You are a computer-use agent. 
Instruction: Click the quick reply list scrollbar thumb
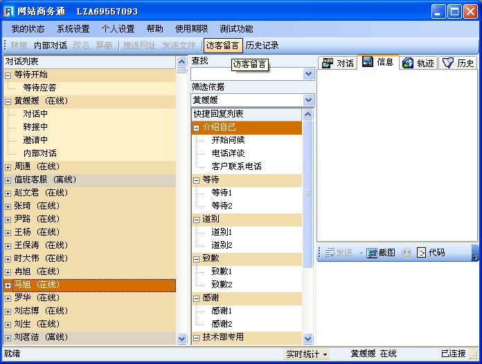coord(308,194)
